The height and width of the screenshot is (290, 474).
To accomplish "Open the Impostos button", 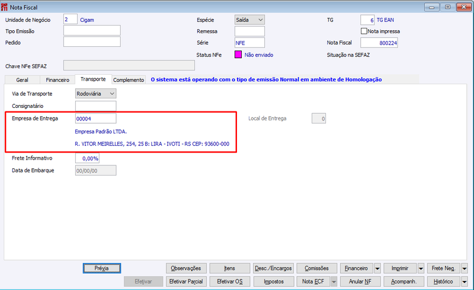I will point(273,282).
